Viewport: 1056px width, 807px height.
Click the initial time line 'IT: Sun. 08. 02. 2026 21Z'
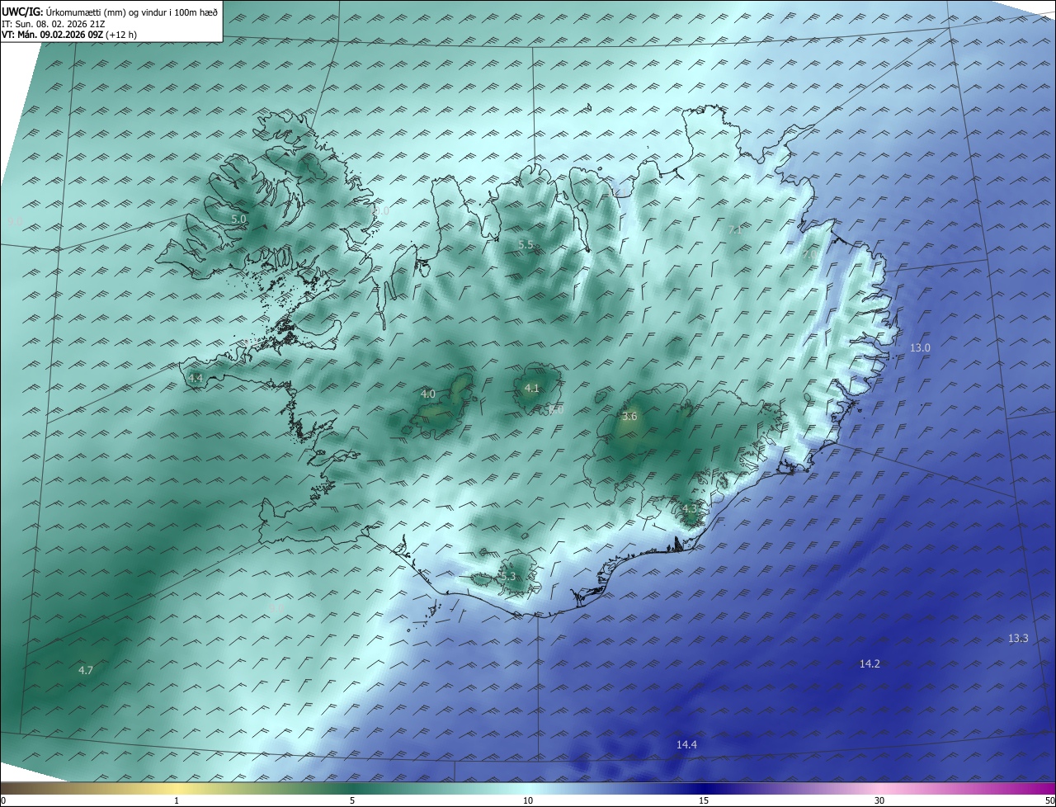click(53, 24)
